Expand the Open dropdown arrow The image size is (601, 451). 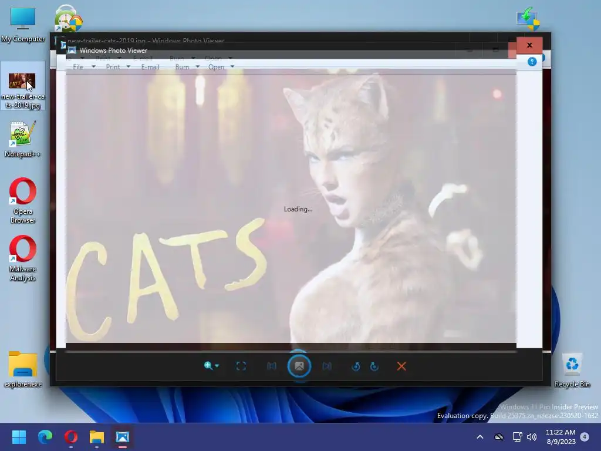pyautogui.click(x=232, y=66)
